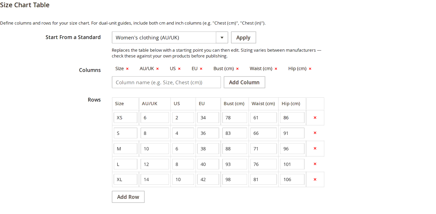Edit Hip value 106 in XL row
The width and height of the screenshot is (436, 214).
click(x=292, y=179)
